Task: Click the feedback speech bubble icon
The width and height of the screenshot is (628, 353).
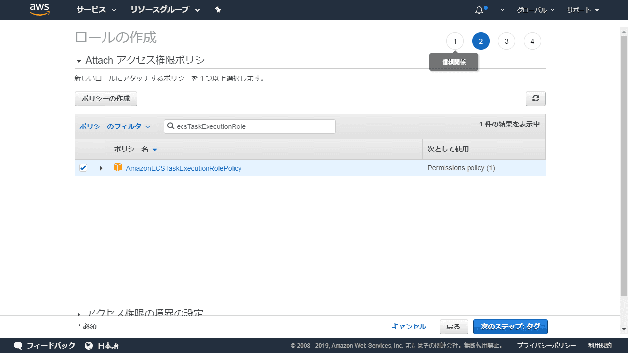Action: [x=18, y=346]
